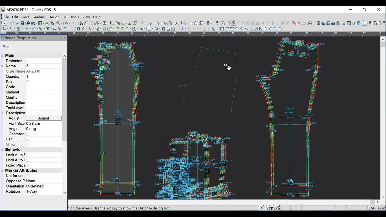Export to Excel using the green icon
This screenshot has width=386, height=217.
coord(47,23)
